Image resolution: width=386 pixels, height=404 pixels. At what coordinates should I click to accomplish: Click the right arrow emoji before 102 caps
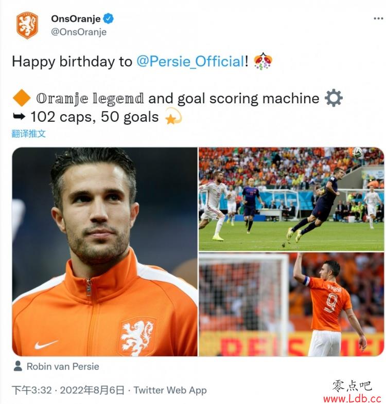[x=19, y=117]
